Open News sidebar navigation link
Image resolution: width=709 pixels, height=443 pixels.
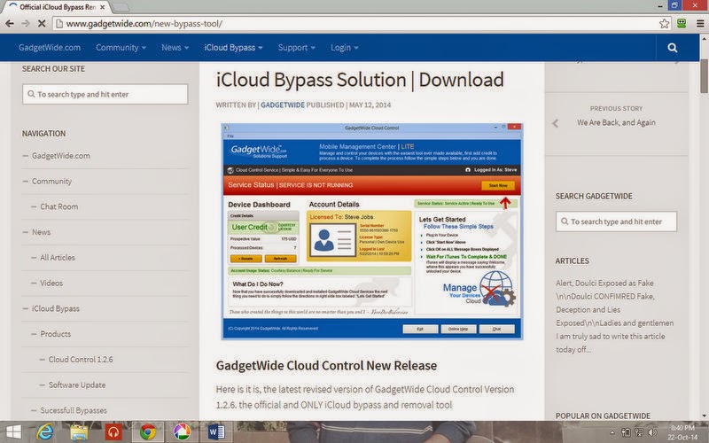tap(41, 232)
